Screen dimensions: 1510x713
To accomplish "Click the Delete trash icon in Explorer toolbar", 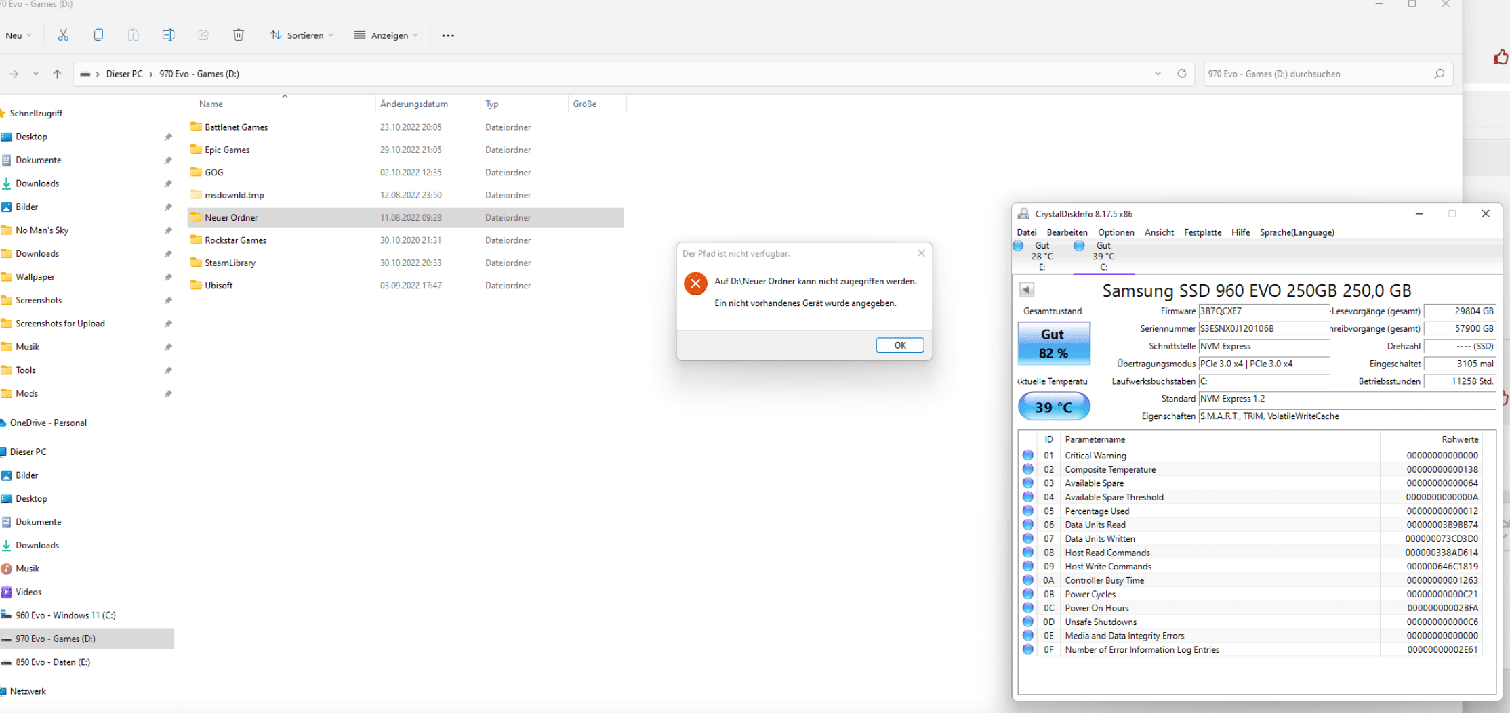I will tap(239, 35).
